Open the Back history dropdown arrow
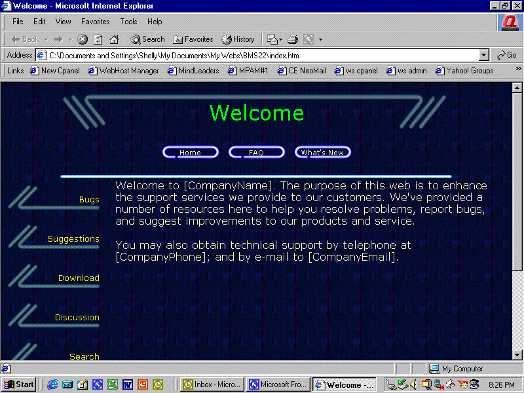This screenshot has width=524, height=393. (47, 40)
